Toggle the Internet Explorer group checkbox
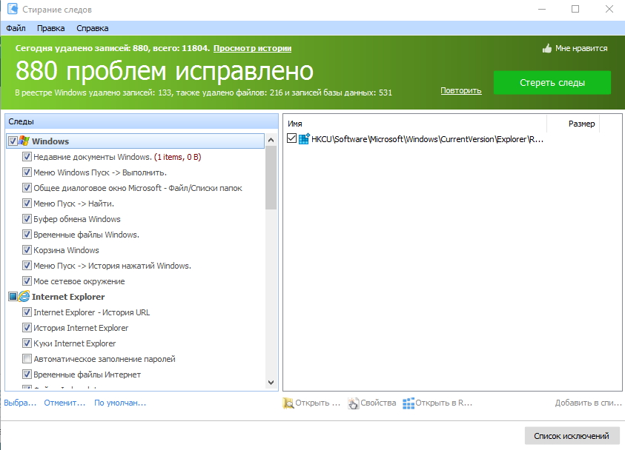The image size is (625, 450). coord(13,296)
